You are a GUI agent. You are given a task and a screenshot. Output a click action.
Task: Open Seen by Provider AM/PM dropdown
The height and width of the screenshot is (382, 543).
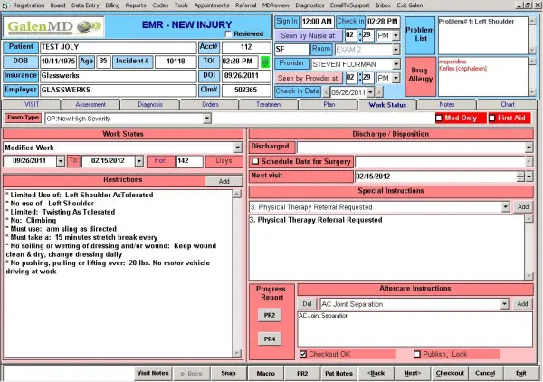click(395, 78)
